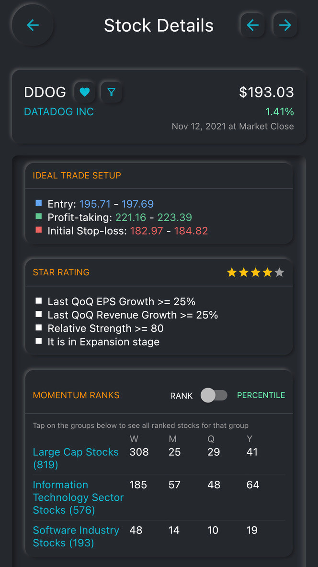Toggle the Rank/Percentile switch
The width and height of the screenshot is (318, 567).
point(214,395)
